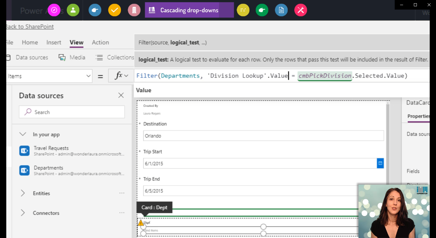Select the Travel Requests data source
This screenshot has height=238, width=436.
point(72,151)
